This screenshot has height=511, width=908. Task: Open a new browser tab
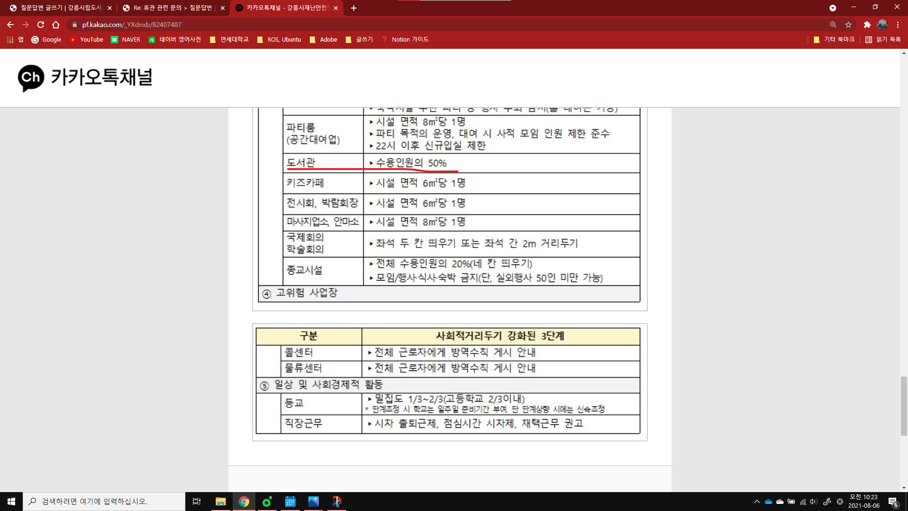(x=354, y=8)
